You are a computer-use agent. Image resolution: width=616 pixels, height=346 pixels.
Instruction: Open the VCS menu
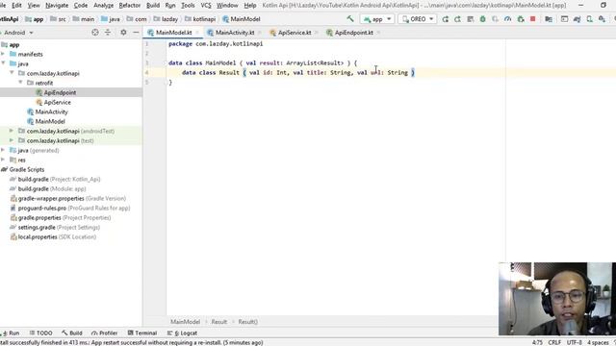[206, 6]
